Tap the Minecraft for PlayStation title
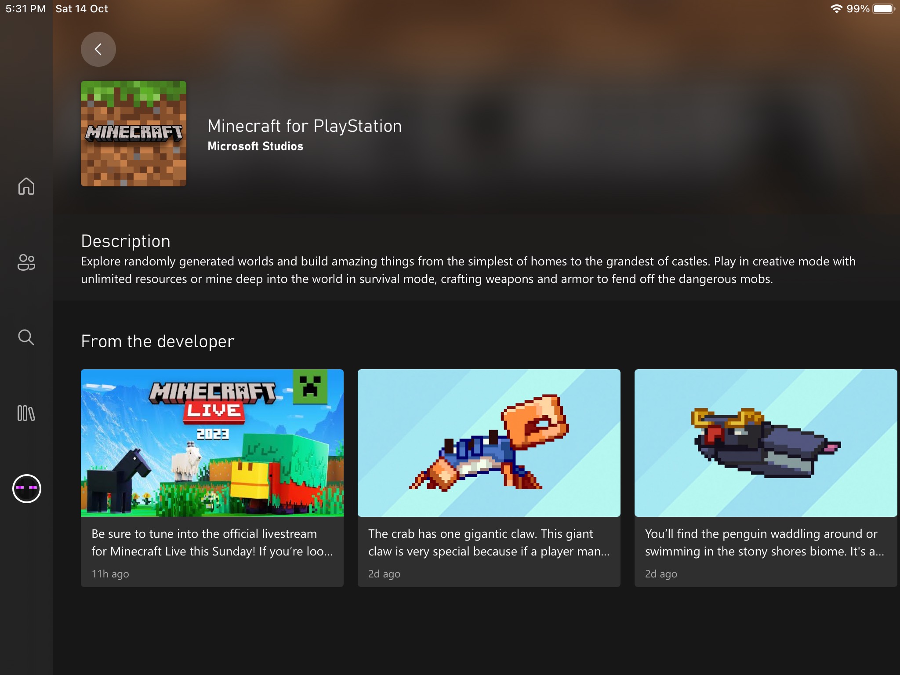The image size is (900, 675). [x=305, y=126]
